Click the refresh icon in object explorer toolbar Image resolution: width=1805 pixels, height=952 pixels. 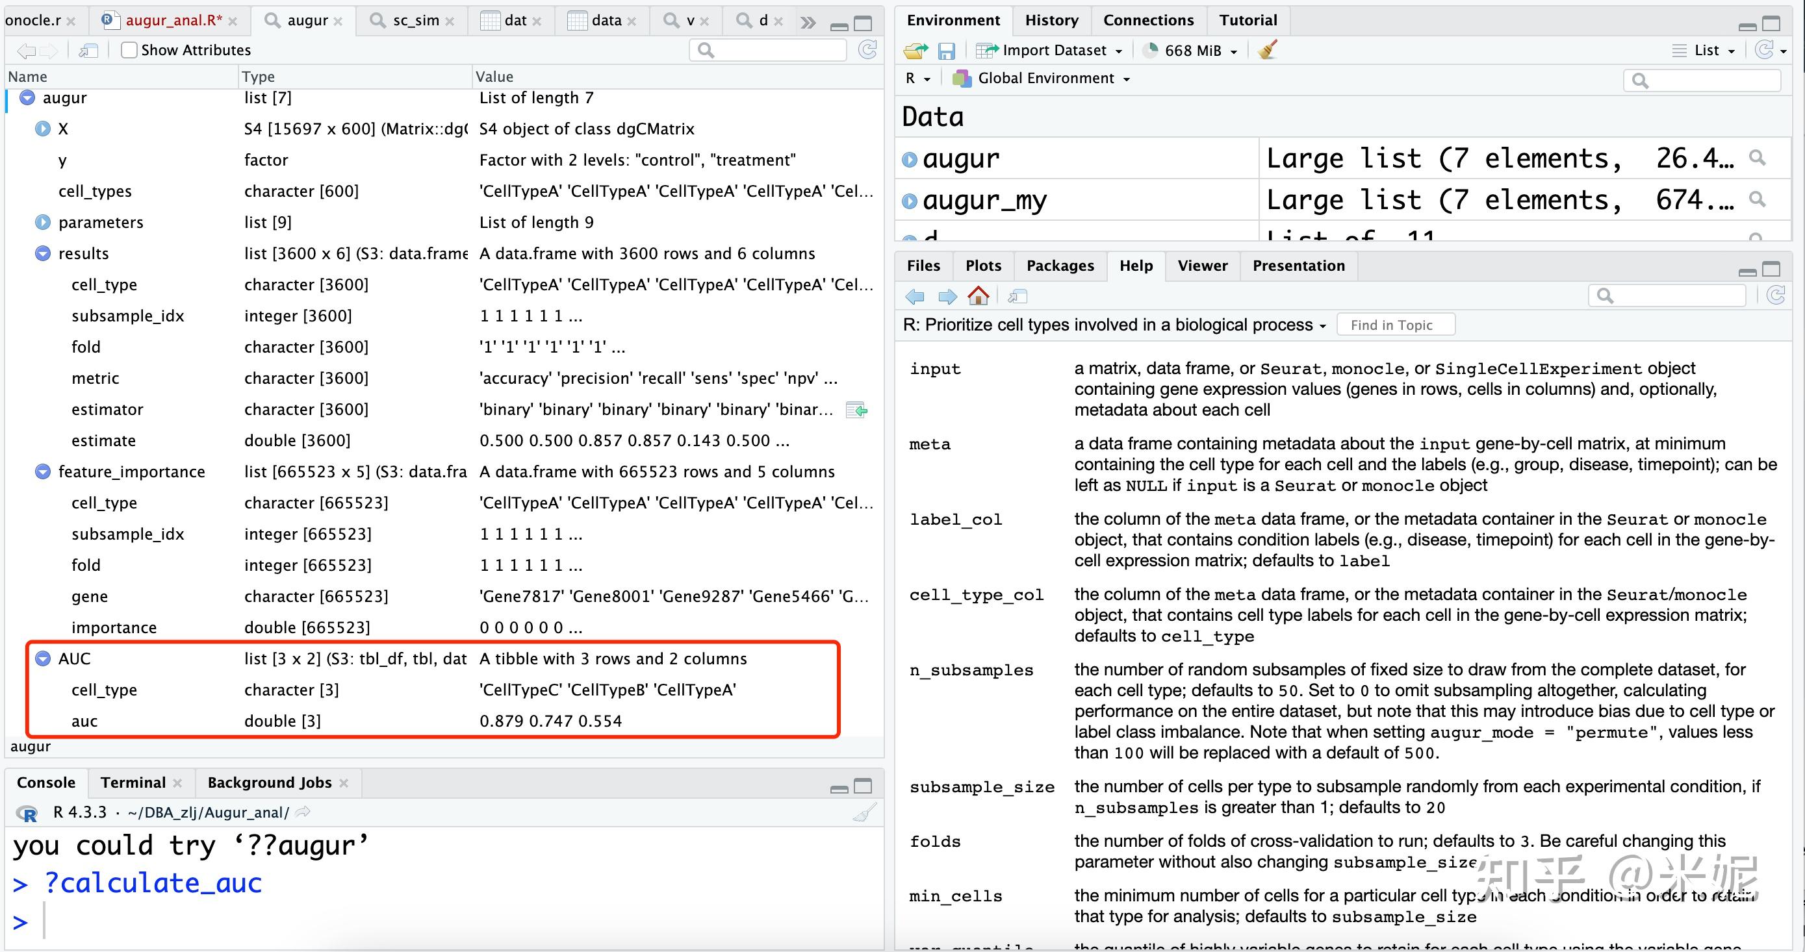tap(867, 50)
